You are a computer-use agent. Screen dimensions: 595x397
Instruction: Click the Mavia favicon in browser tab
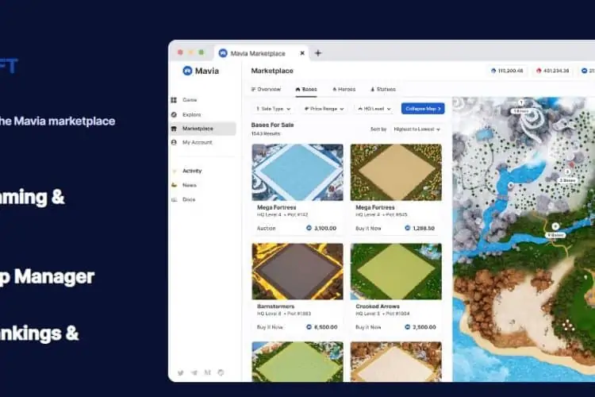(x=223, y=53)
